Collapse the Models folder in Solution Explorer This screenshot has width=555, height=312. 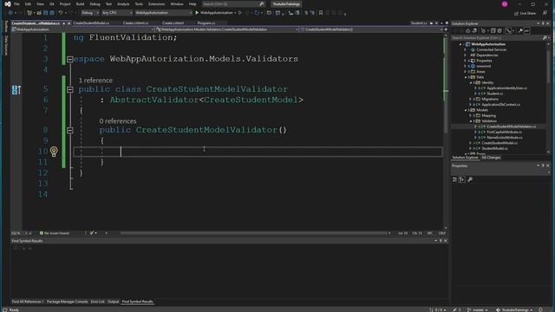pyautogui.click(x=466, y=110)
